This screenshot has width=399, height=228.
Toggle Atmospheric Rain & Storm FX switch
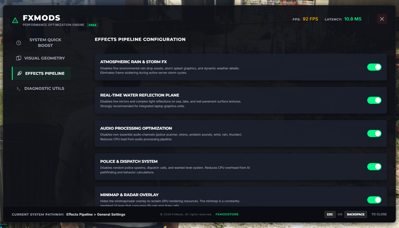374,67
